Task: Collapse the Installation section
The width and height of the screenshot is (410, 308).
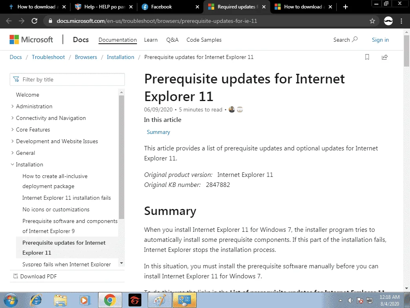Action: coord(12,164)
